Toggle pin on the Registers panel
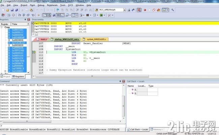Viewport: 219px width, 135px height. (25, 19)
